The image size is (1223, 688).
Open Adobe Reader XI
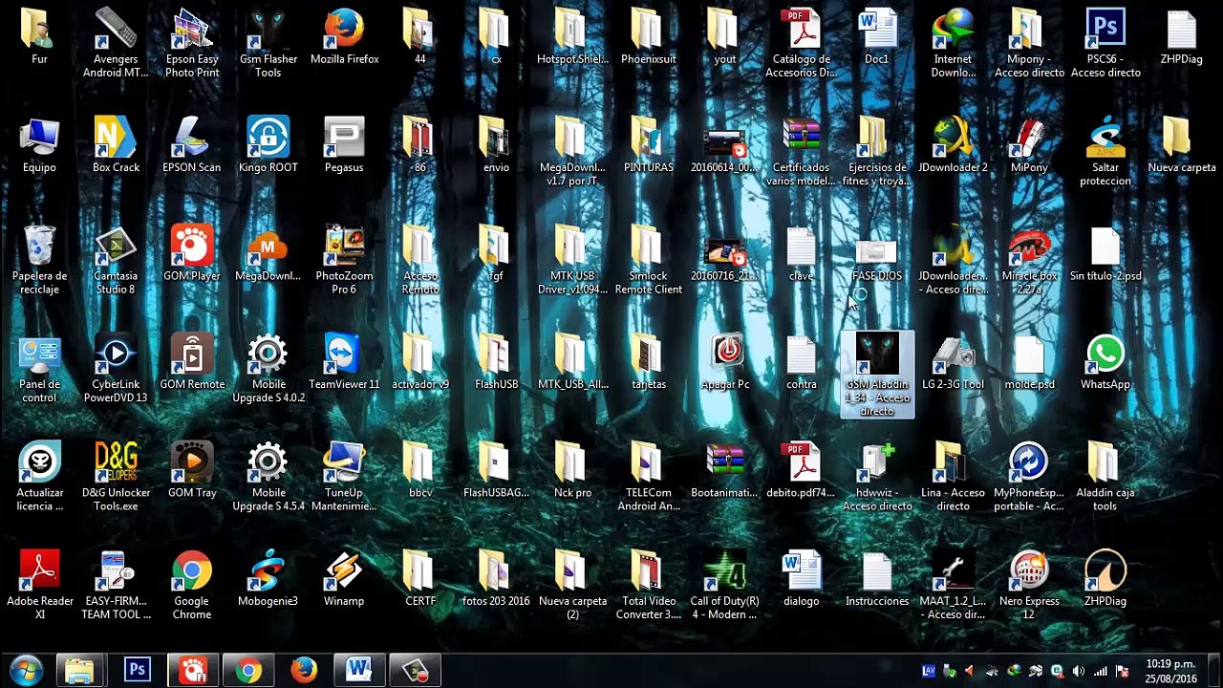[x=39, y=585]
